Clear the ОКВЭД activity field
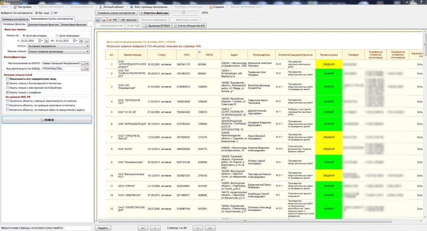 (87, 69)
